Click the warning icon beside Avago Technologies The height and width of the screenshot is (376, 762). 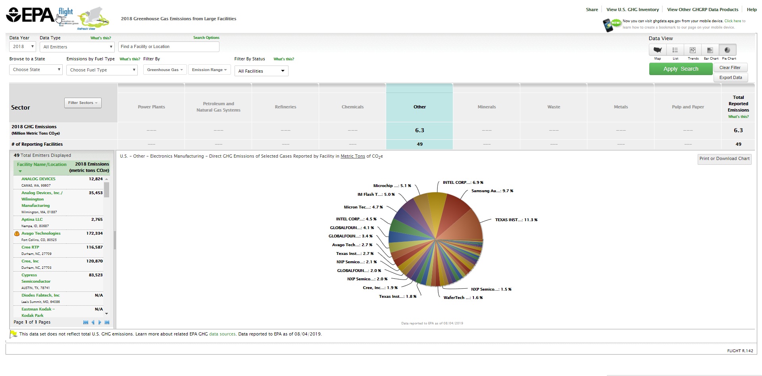click(x=17, y=233)
